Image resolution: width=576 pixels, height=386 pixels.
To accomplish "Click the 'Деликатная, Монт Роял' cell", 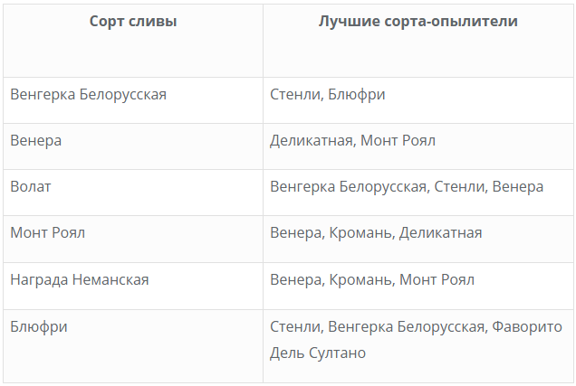I will (352, 141).
